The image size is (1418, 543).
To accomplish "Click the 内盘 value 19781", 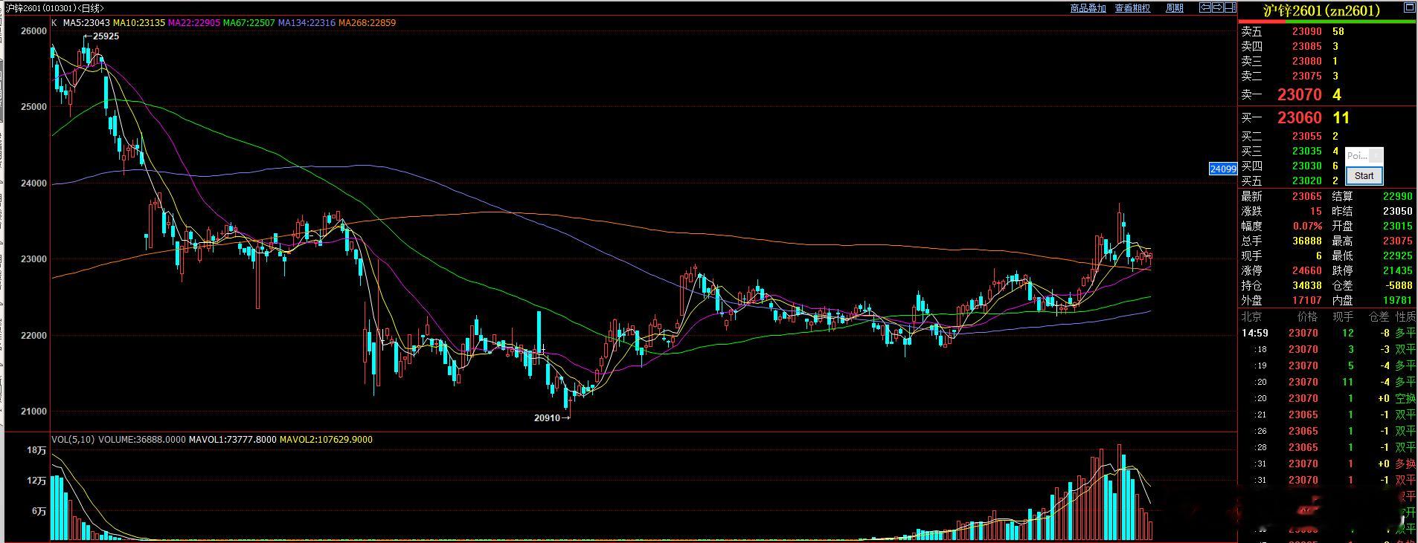I will (1398, 300).
